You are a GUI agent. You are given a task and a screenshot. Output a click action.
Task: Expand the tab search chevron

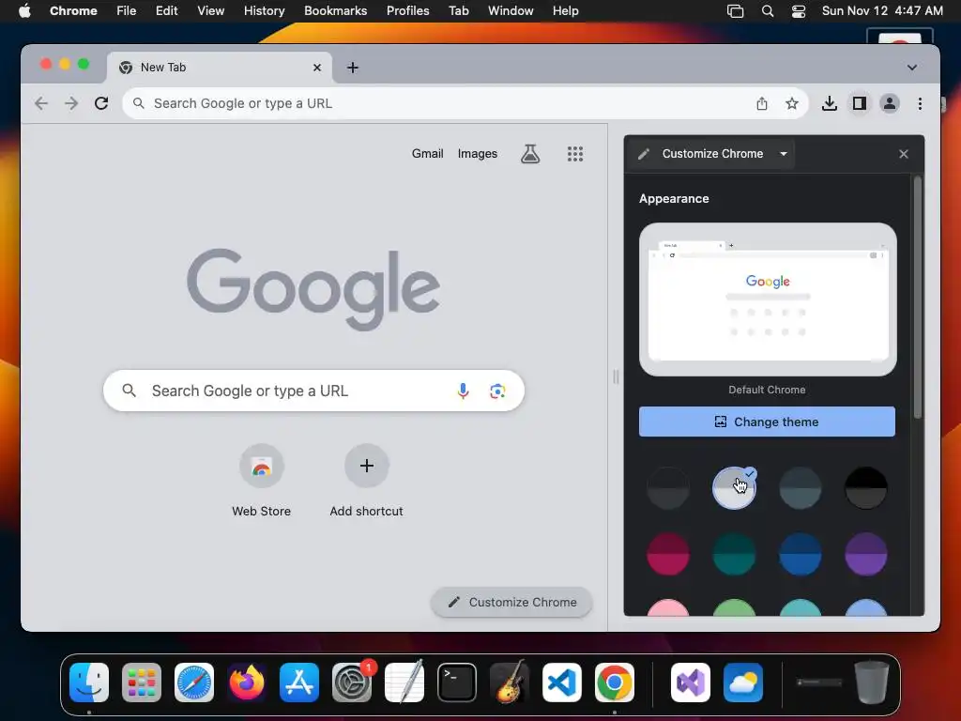(x=912, y=68)
